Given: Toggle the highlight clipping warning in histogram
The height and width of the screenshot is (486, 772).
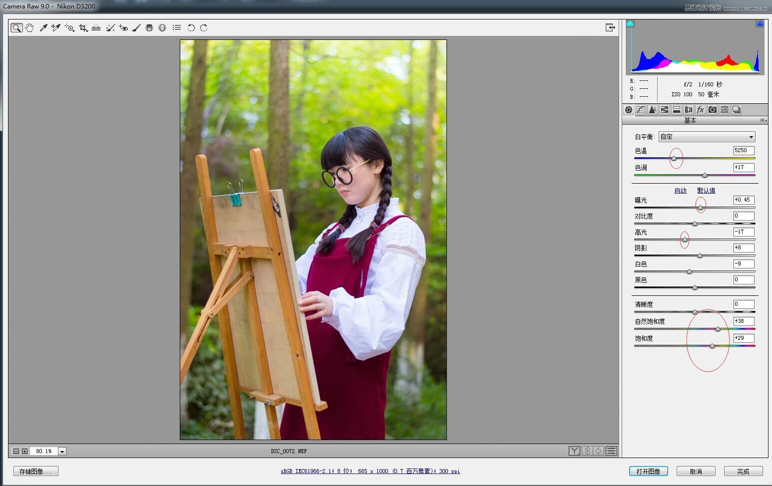Looking at the screenshot, I should click(760, 23).
